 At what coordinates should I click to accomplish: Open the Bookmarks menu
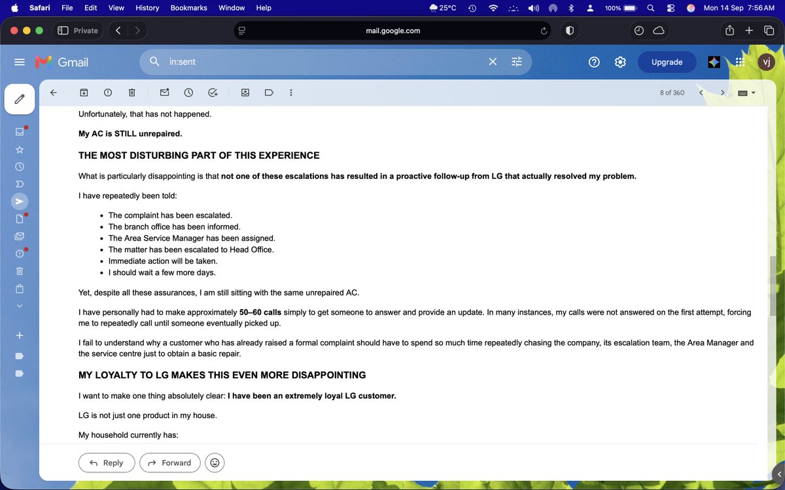click(188, 8)
